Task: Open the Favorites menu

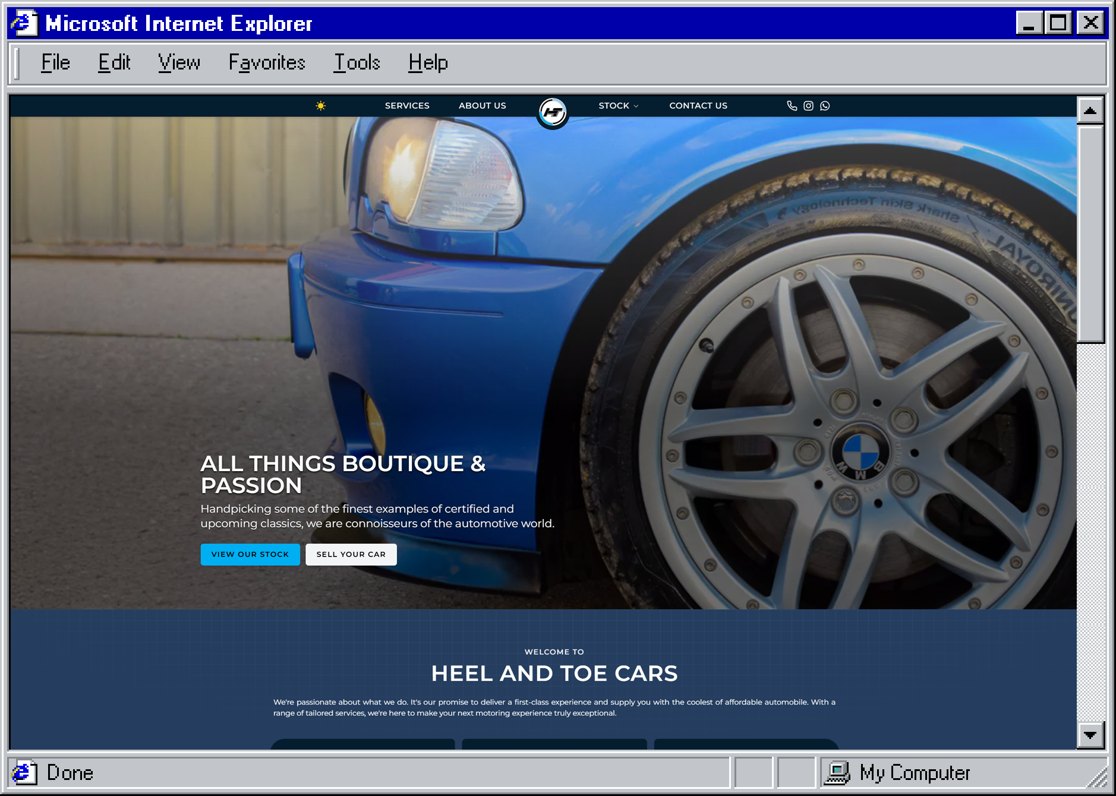Action: pos(267,62)
